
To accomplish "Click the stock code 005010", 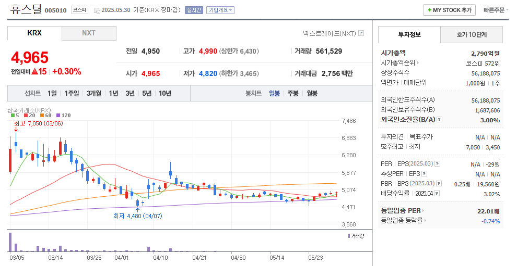I will click(55, 10).
